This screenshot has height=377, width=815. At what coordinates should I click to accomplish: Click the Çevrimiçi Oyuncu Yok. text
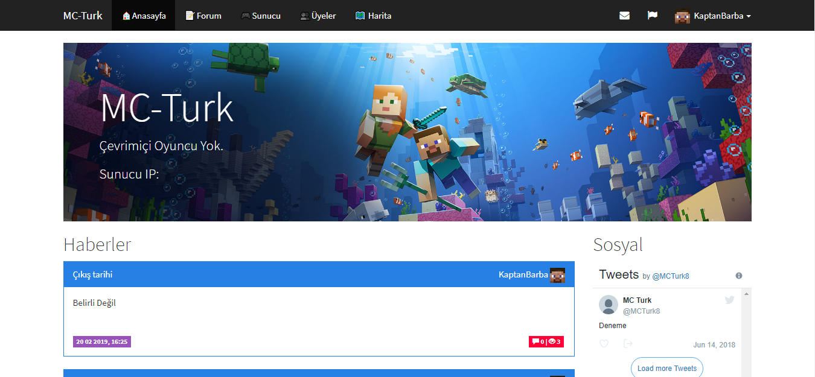(161, 146)
